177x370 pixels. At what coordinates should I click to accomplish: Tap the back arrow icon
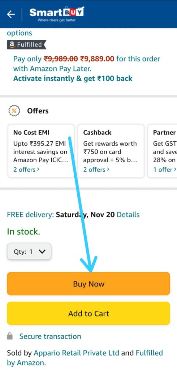click(x=11, y=14)
